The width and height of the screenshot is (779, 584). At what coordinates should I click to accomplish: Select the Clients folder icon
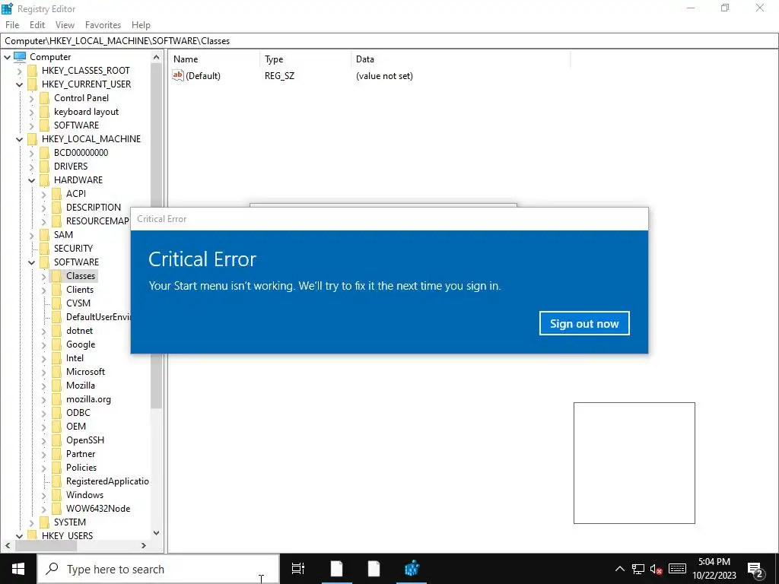pyautogui.click(x=56, y=290)
